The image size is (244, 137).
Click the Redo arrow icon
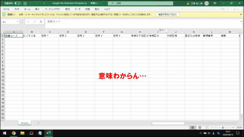coord(37,3)
